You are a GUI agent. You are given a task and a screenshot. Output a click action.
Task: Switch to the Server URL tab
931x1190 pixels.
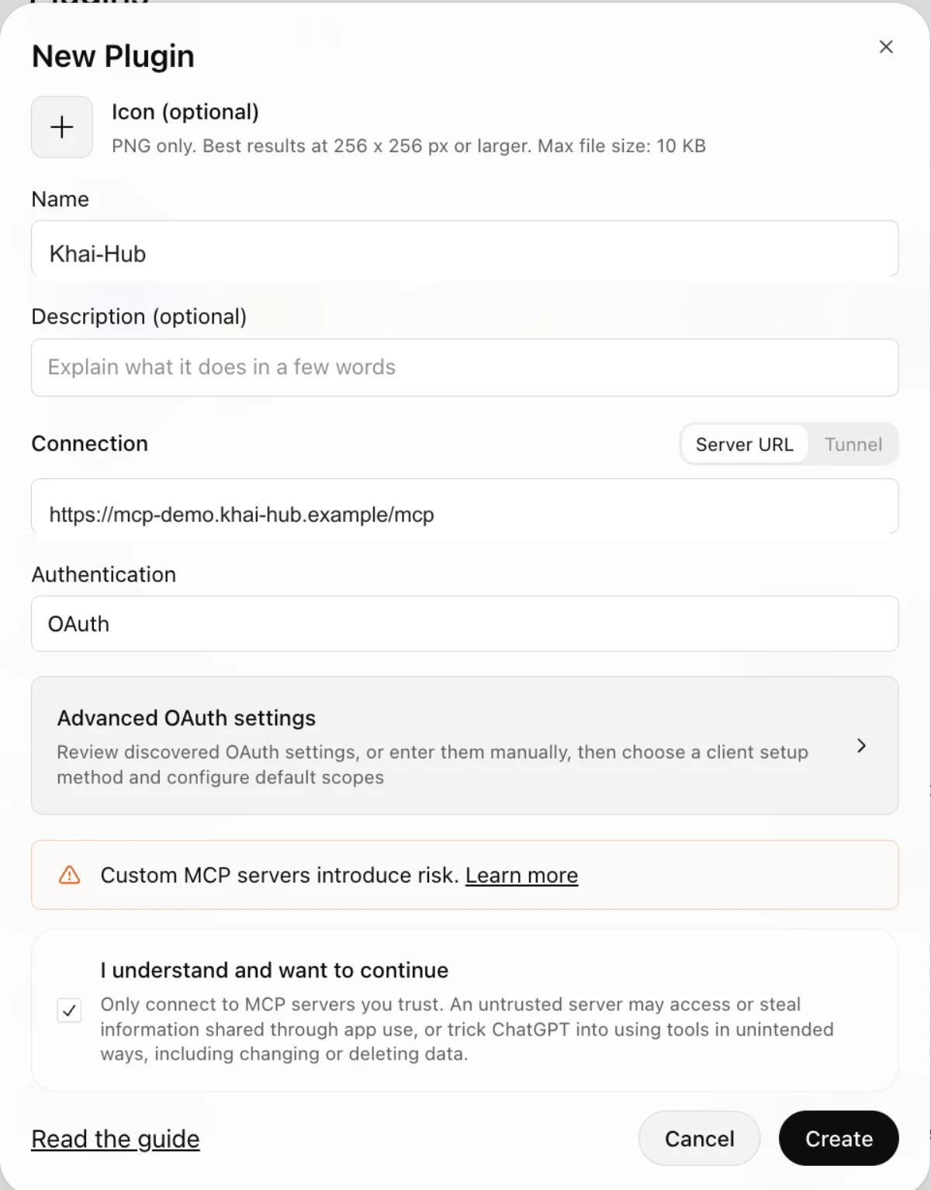[744, 444]
